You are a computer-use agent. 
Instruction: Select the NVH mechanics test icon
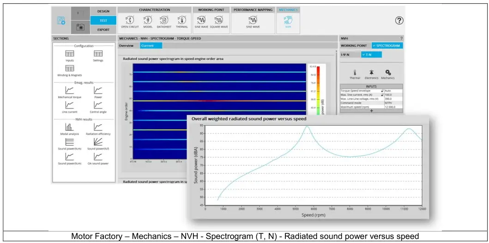[x=288, y=22]
